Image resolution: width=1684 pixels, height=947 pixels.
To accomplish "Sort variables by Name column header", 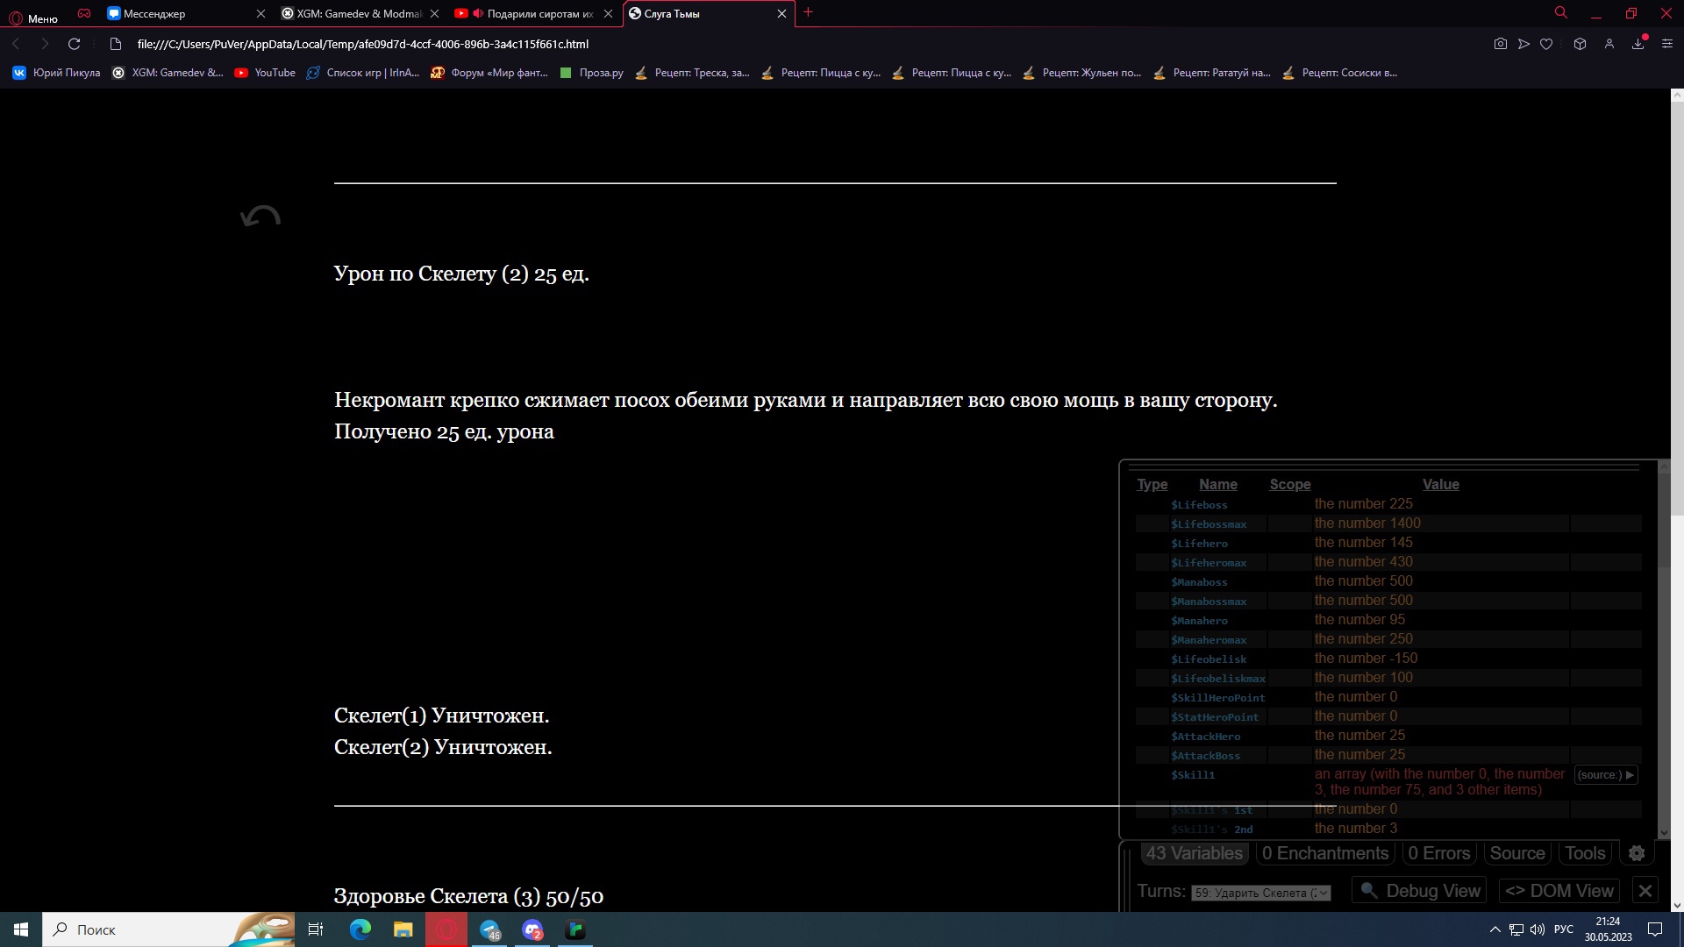I will 1217,484.
